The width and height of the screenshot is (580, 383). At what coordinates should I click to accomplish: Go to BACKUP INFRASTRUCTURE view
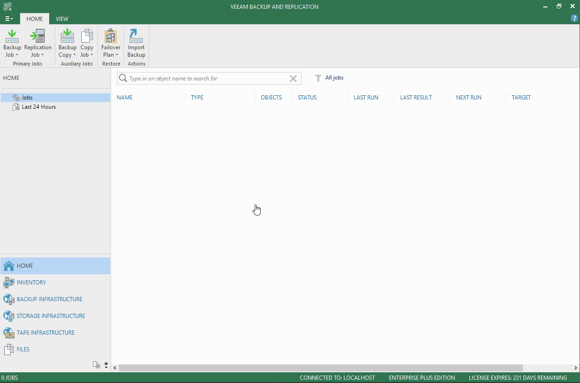[x=49, y=299]
